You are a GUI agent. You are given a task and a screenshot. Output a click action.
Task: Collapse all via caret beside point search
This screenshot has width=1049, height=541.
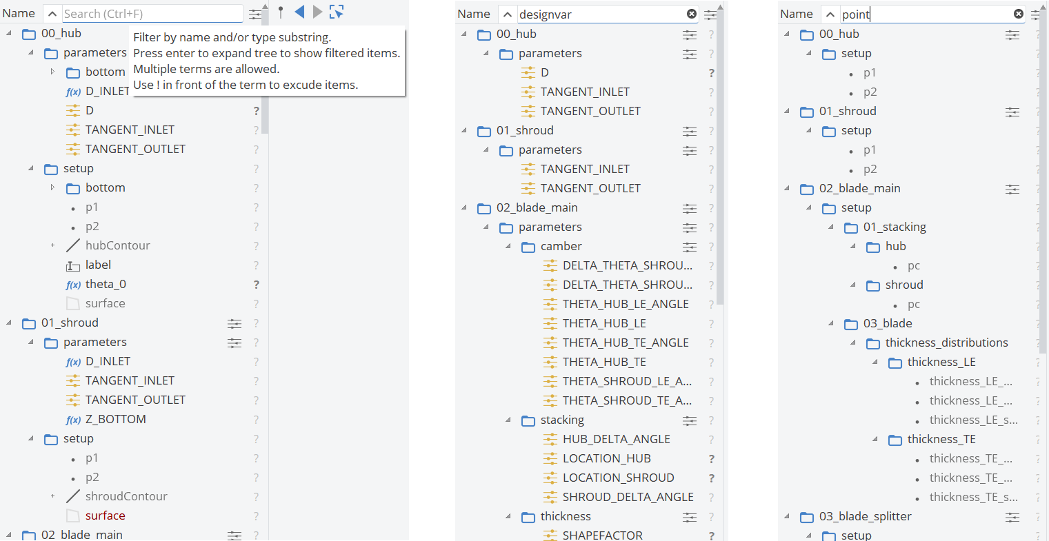(x=830, y=14)
